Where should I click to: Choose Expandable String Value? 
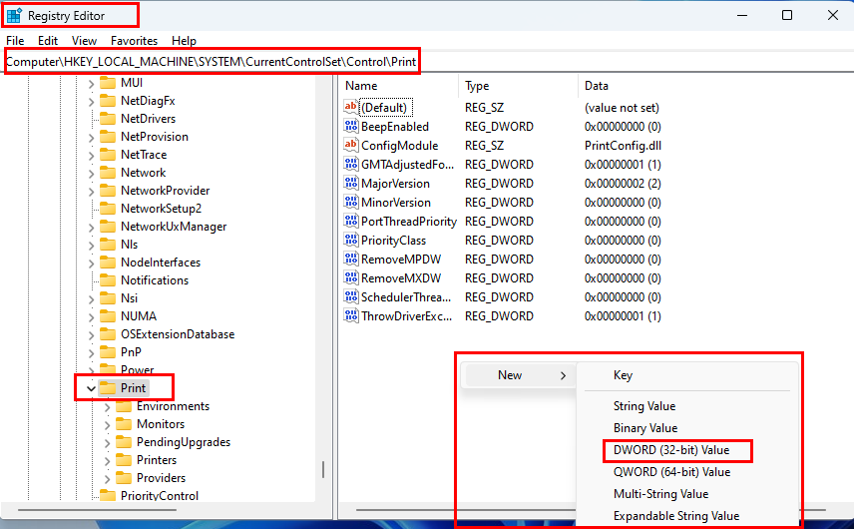pyautogui.click(x=675, y=516)
